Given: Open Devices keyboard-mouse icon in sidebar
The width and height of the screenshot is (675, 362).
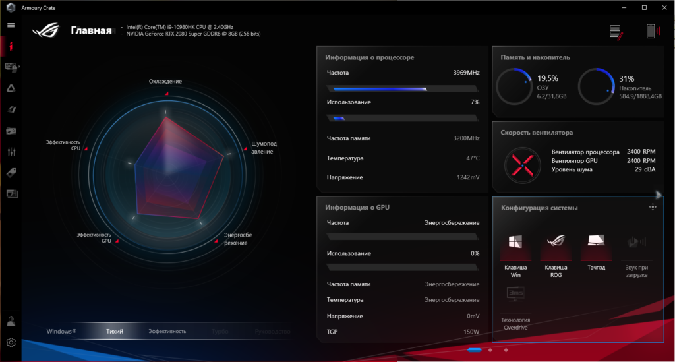Looking at the screenshot, I should [11, 67].
